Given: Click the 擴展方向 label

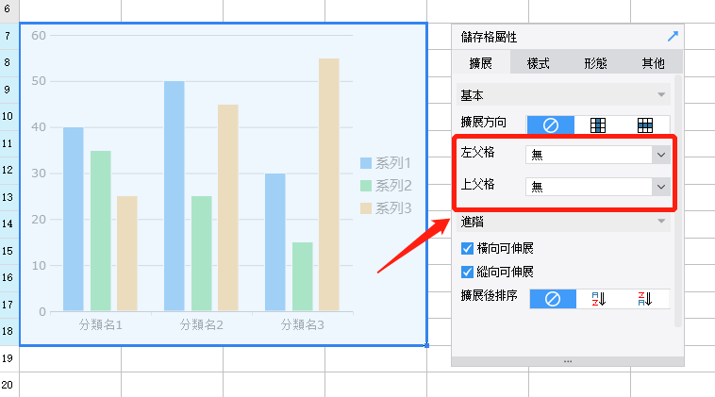Looking at the screenshot, I should click(x=483, y=123).
